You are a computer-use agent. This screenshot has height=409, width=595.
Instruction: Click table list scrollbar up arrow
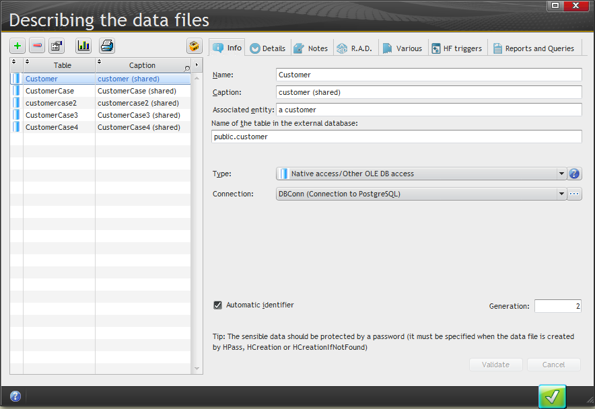pos(197,78)
